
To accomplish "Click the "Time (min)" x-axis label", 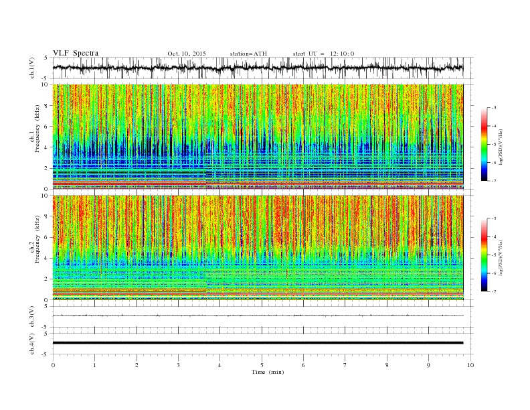I will [x=268, y=372].
